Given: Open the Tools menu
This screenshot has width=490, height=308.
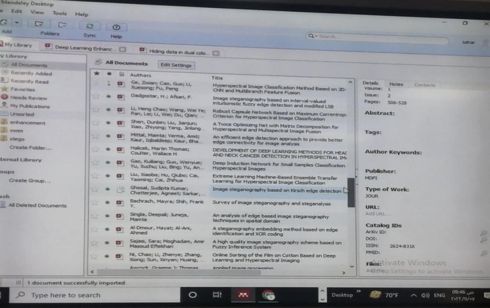Looking at the screenshot, I should [x=59, y=13].
